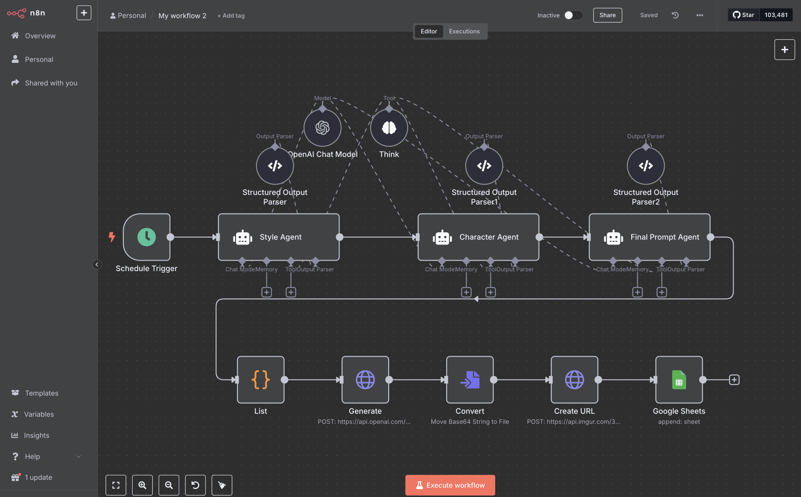Open the Convert file node

(x=470, y=380)
